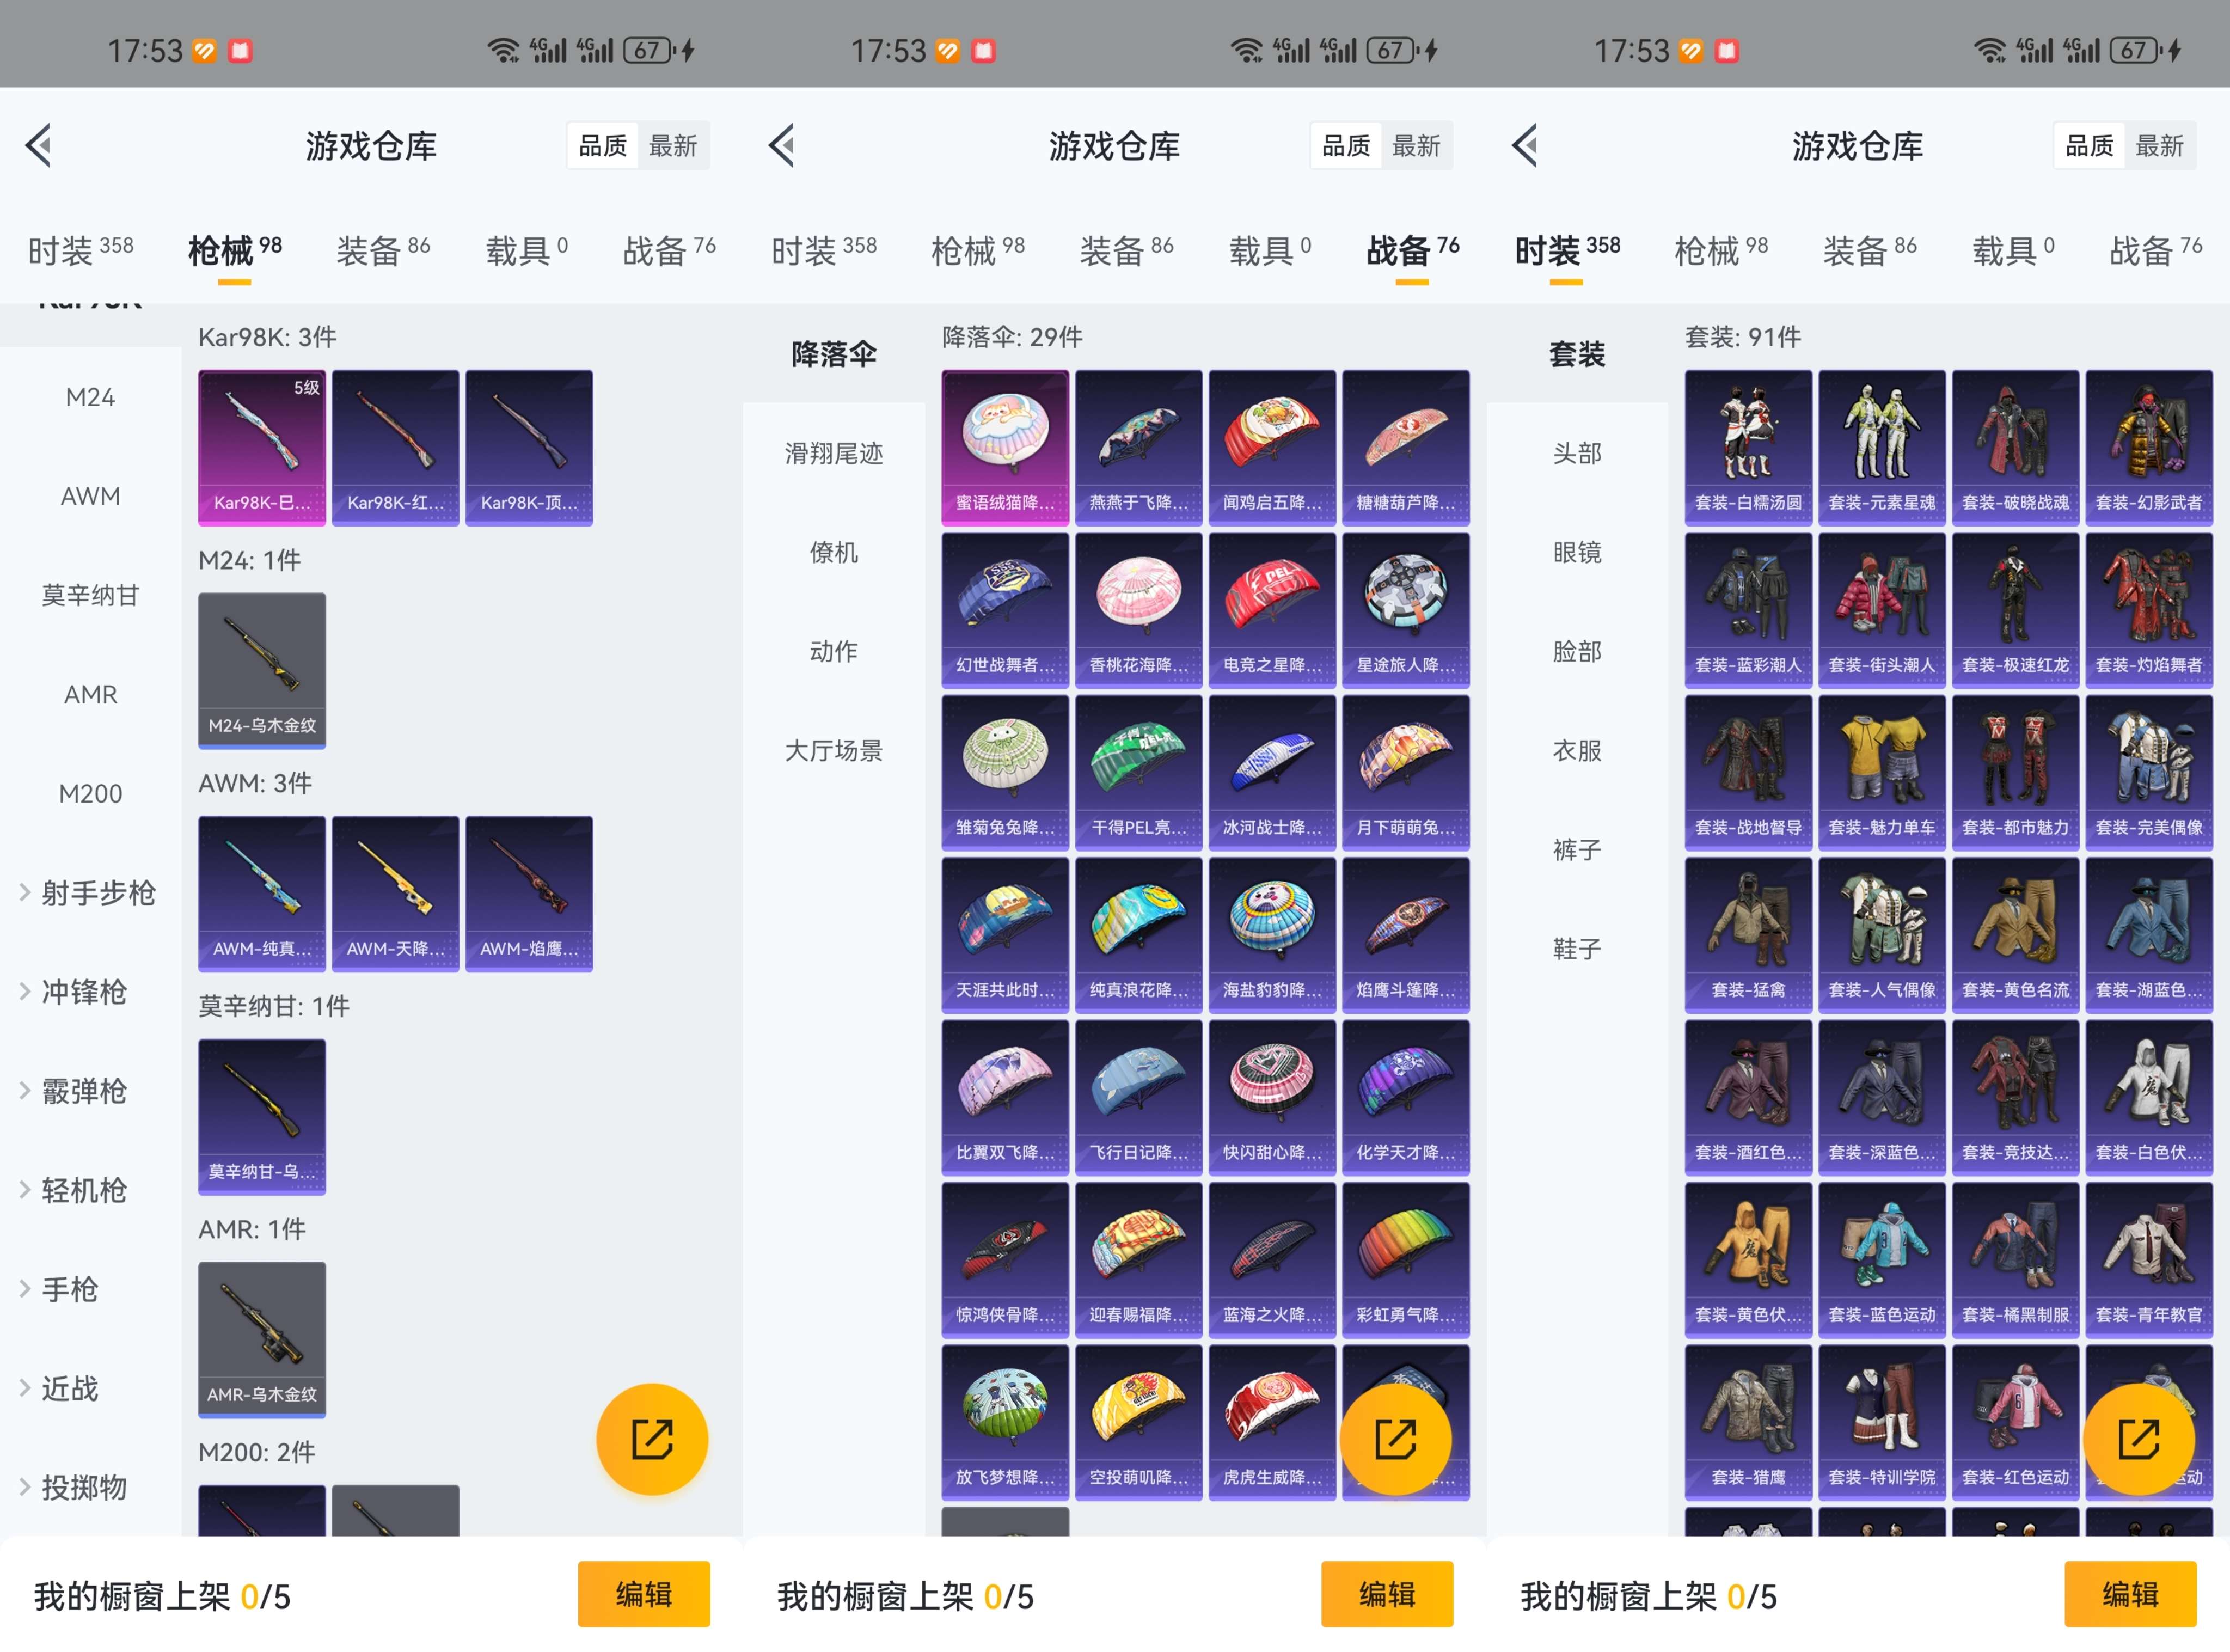Switch to 战备 76 tab on right screen

pyautogui.click(x=2155, y=250)
